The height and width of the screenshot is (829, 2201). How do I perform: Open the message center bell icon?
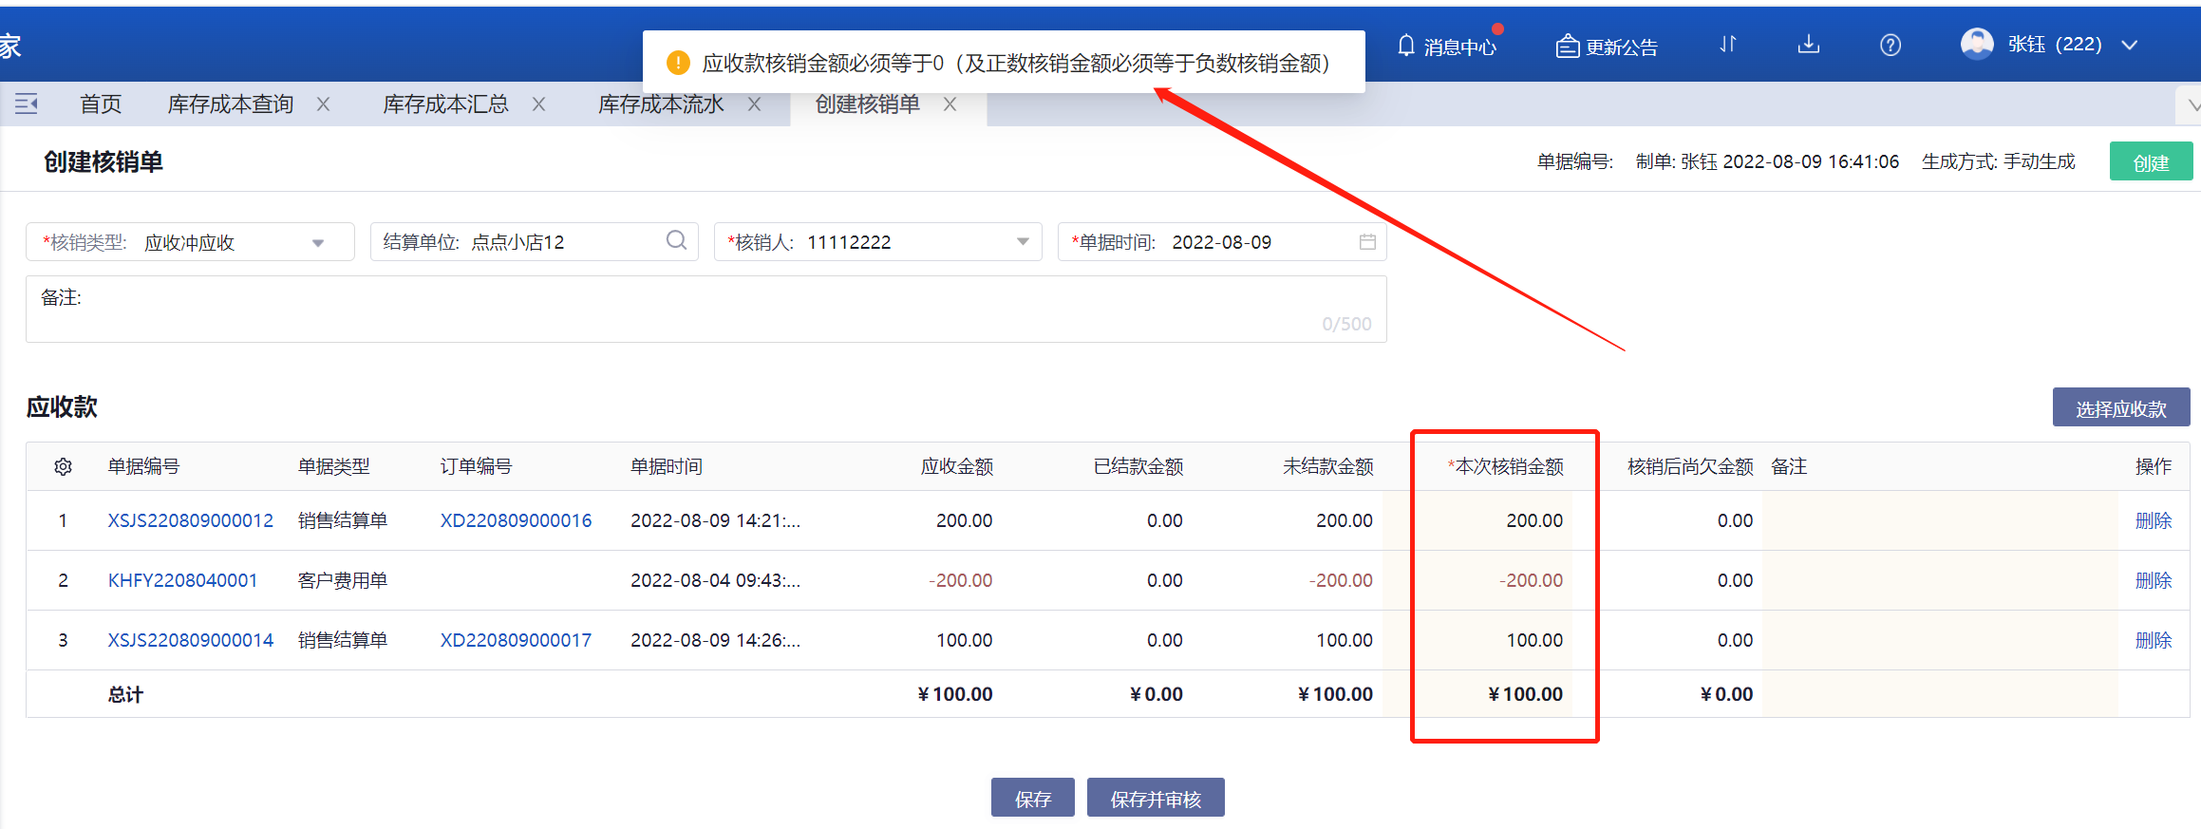(x=1406, y=46)
